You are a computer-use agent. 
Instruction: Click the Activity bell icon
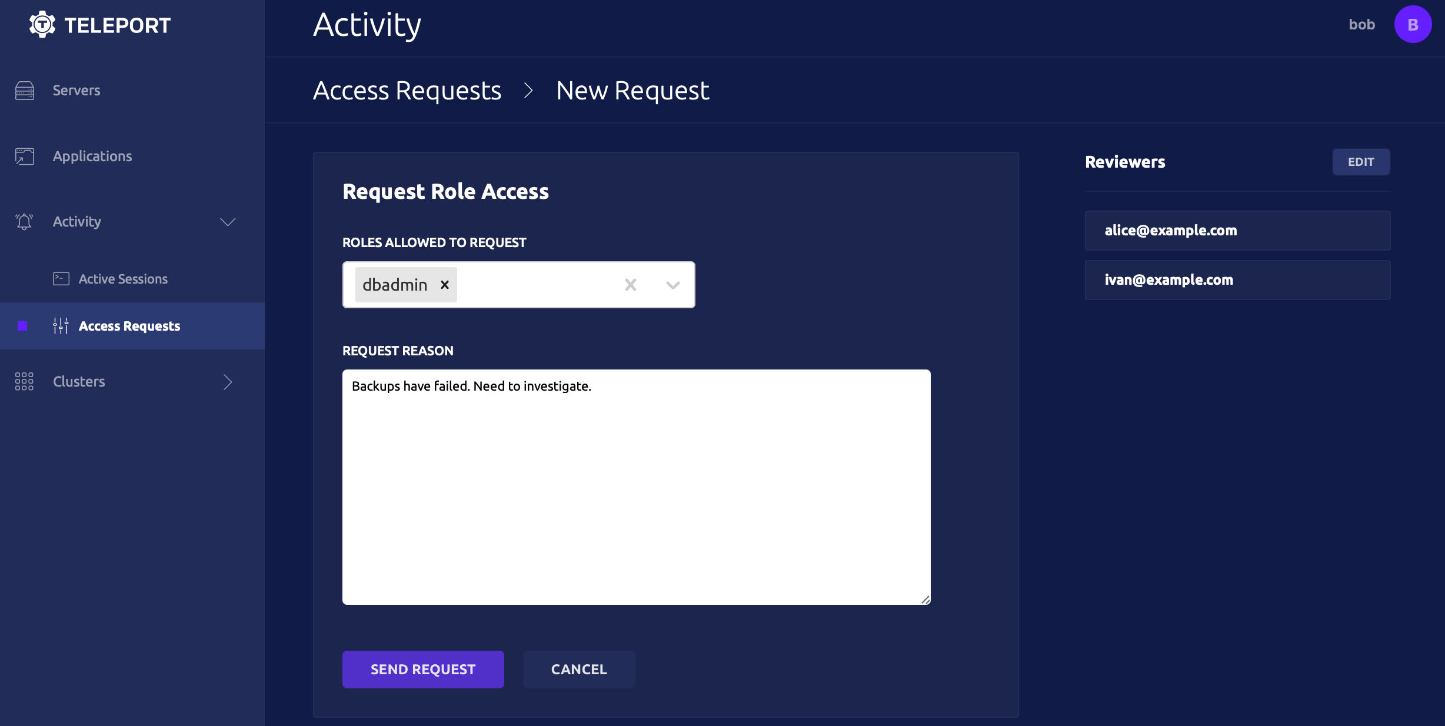click(24, 221)
